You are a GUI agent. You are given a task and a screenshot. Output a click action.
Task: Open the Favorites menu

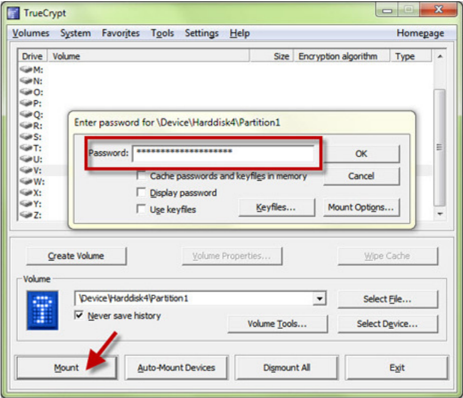click(121, 33)
